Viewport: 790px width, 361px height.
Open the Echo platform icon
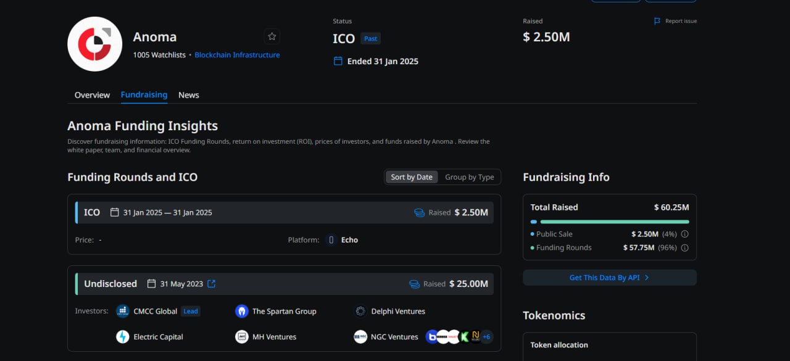(x=331, y=239)
